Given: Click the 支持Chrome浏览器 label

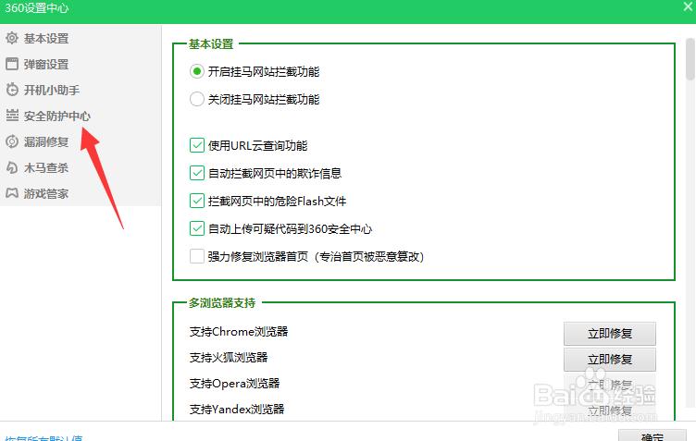Looking at the screenshot, I should [239, 332].
